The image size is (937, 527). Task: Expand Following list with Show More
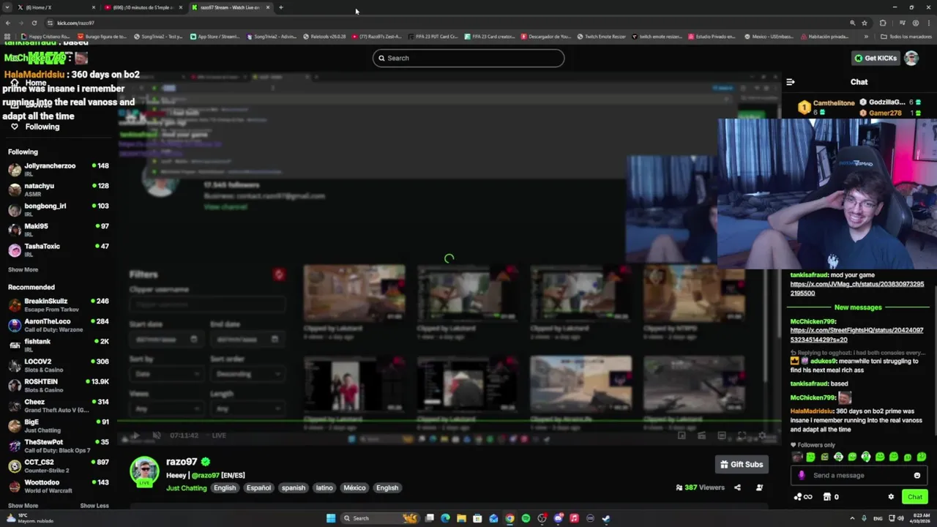click(23, 269)
